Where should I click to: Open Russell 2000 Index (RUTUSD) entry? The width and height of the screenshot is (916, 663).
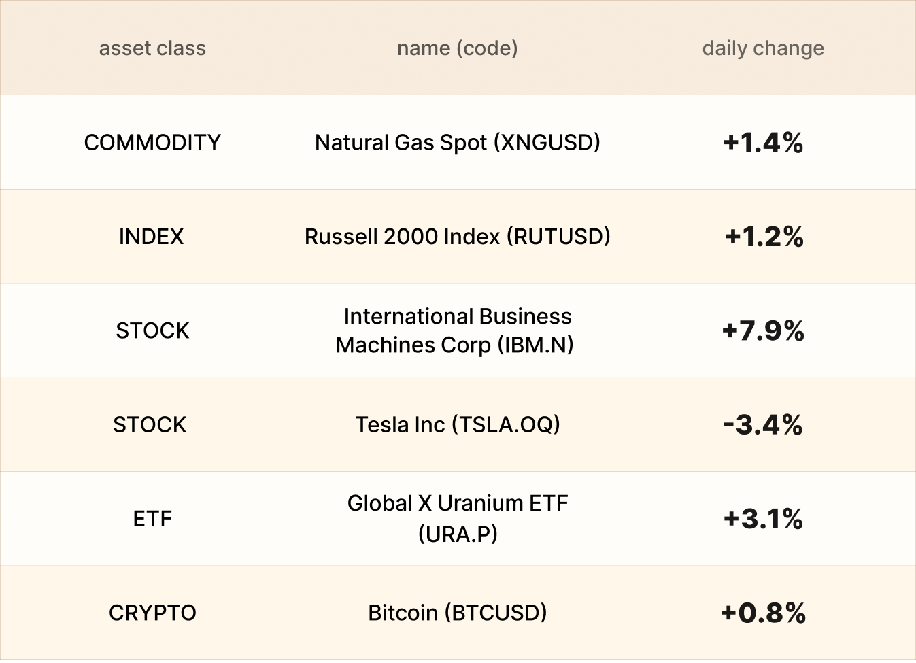pyautogui.click(x=457, y=237)
